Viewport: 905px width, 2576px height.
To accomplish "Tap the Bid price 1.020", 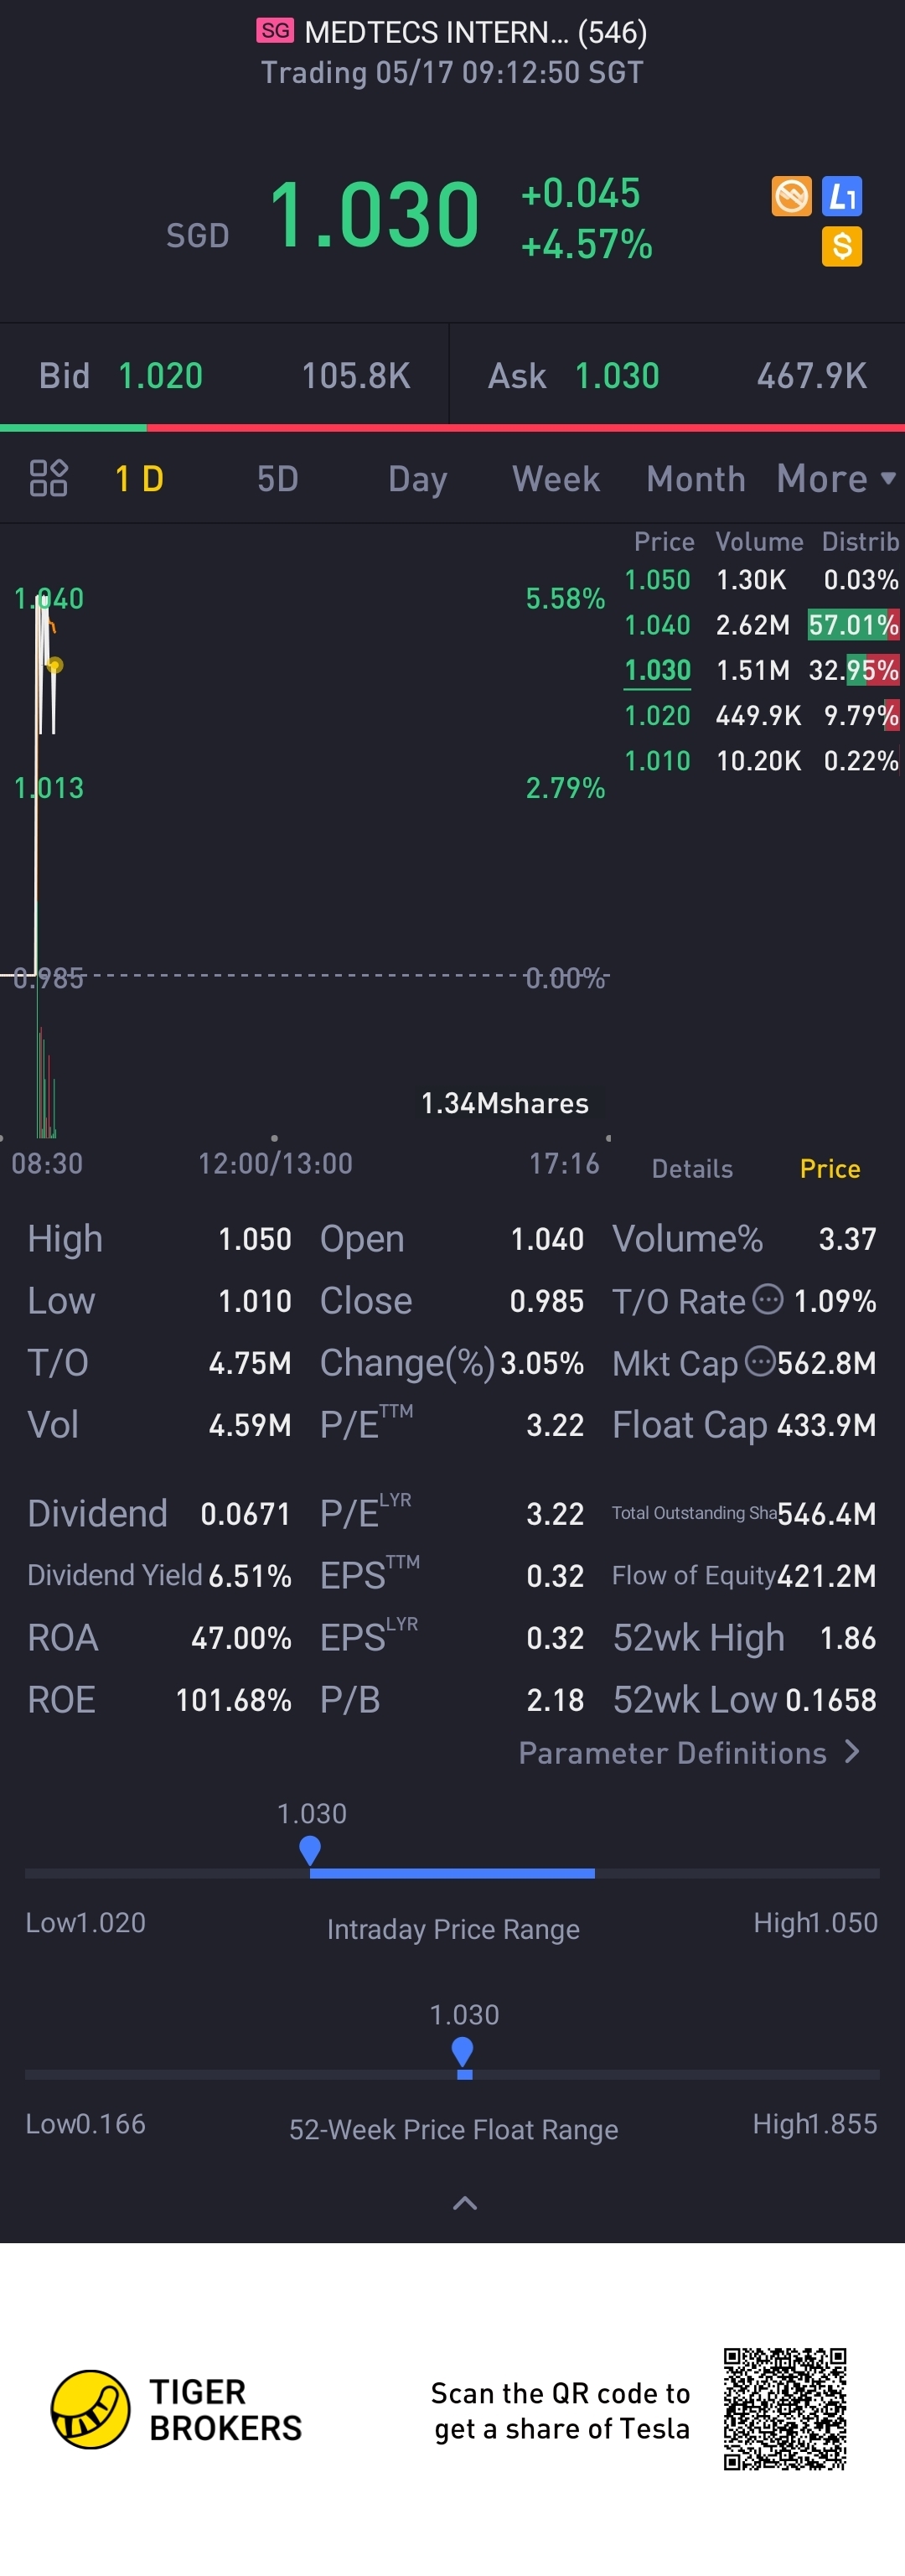I will click(160, 376).
